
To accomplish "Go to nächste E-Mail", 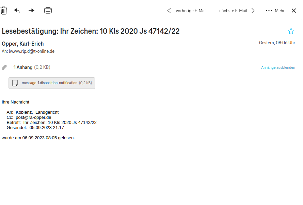I will pyautogui.click(x=233, y=11).
